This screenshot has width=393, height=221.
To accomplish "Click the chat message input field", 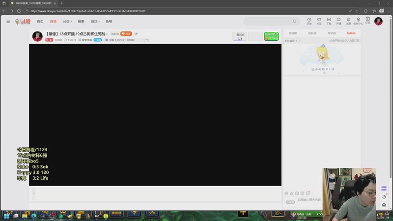I will pos(309,200).
